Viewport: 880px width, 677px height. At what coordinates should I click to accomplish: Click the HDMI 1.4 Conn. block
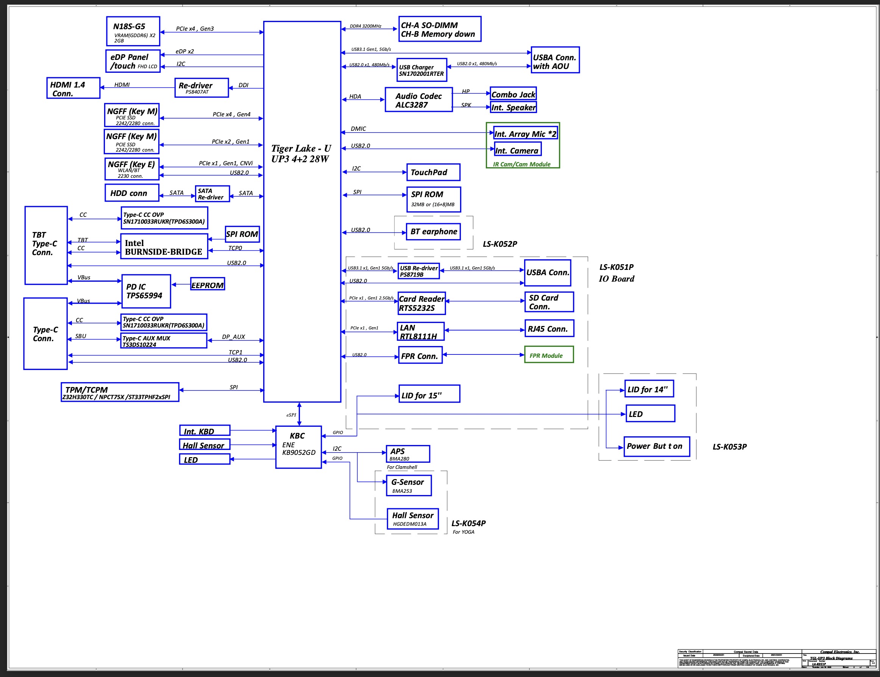point(73,88)
